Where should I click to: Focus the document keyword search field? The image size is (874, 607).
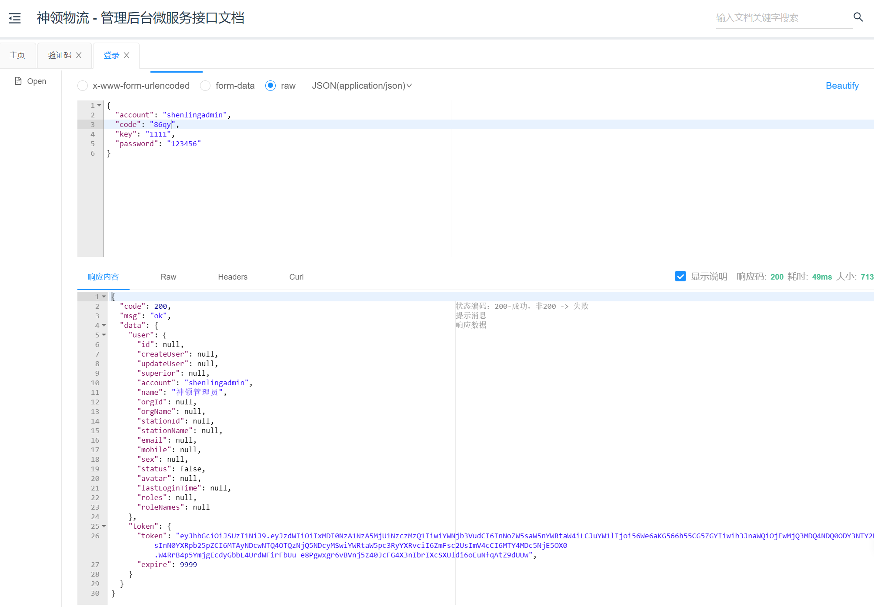[x=784, y=18]
